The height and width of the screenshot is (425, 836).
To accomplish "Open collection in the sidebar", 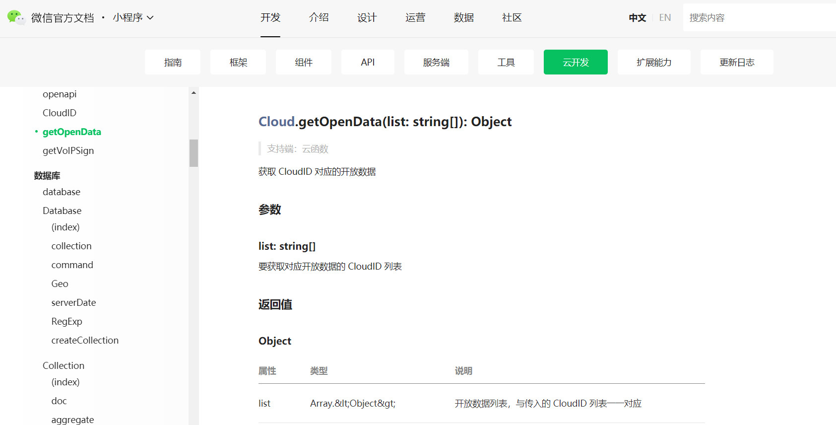I will click(71, 246).
